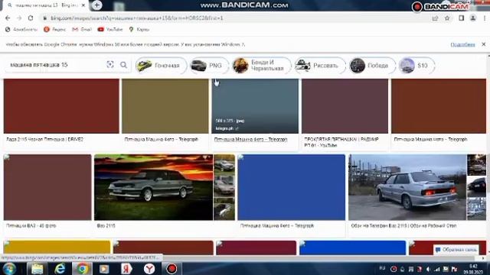
Task: Open File Explorer from taskbar
Action: pos(37,269)
